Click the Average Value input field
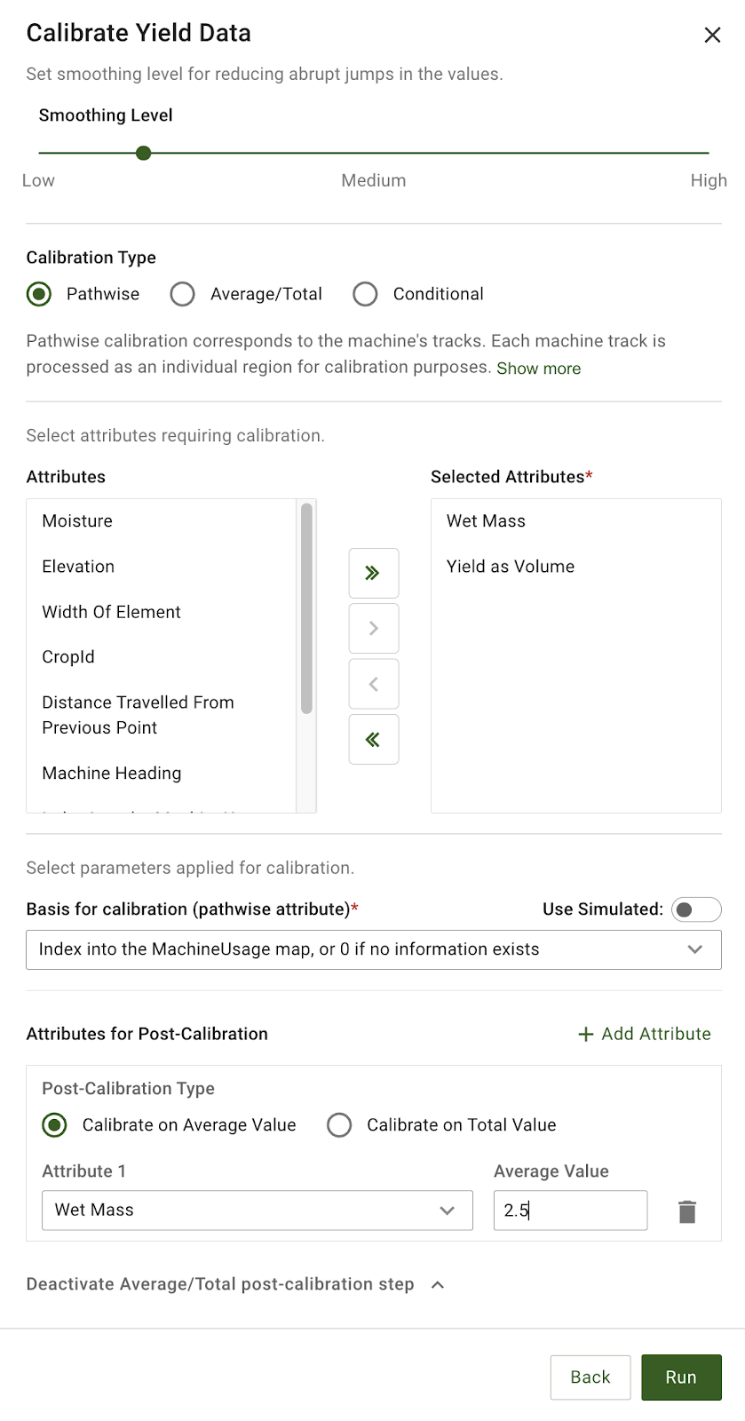The width and height of the screenshot is (745, 1421). point(570,1210)
